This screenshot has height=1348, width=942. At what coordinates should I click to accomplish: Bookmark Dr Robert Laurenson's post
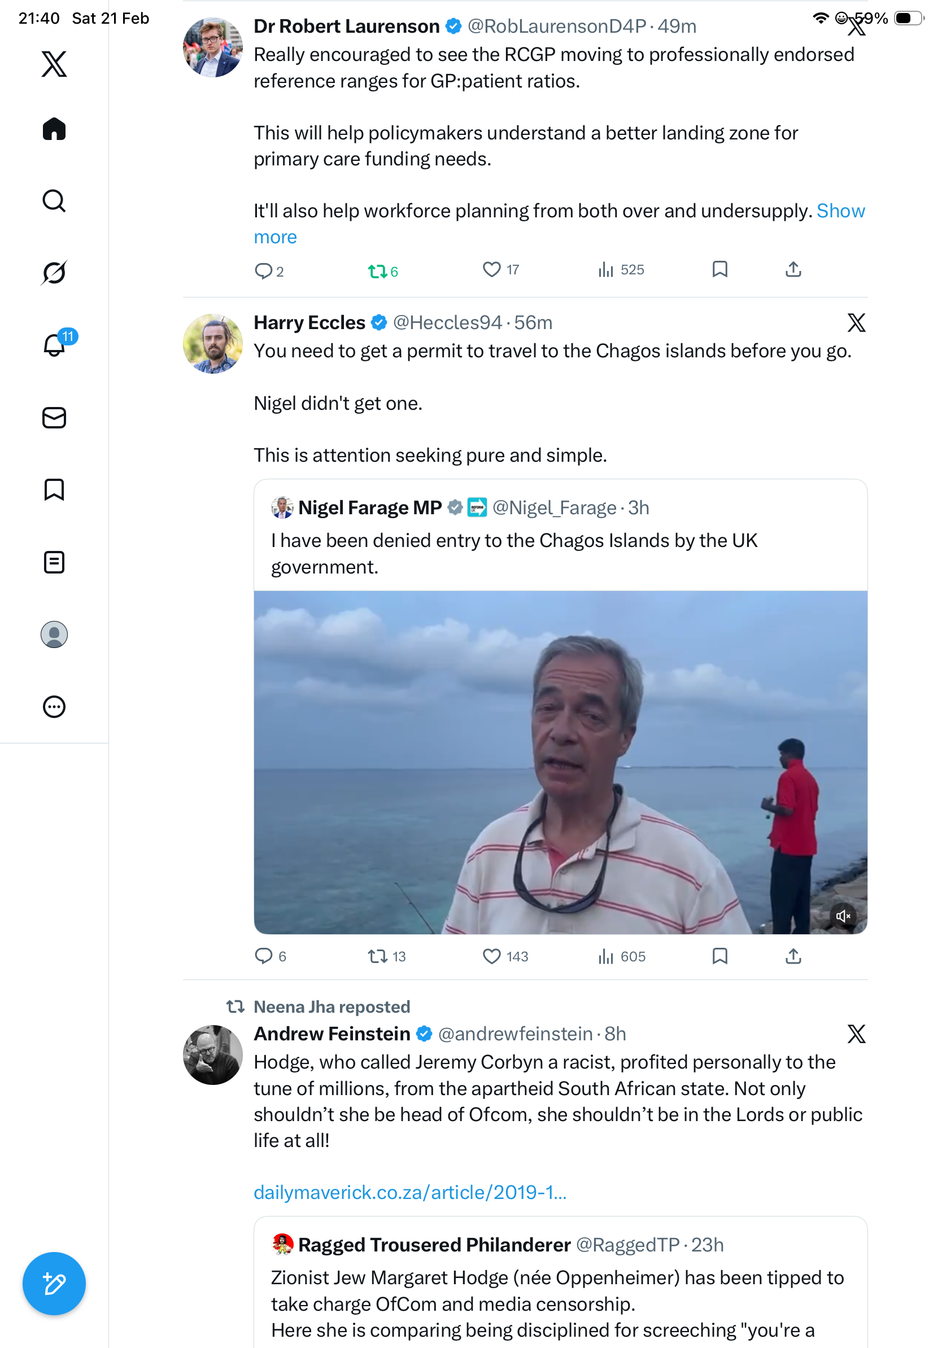click(719, 269)
